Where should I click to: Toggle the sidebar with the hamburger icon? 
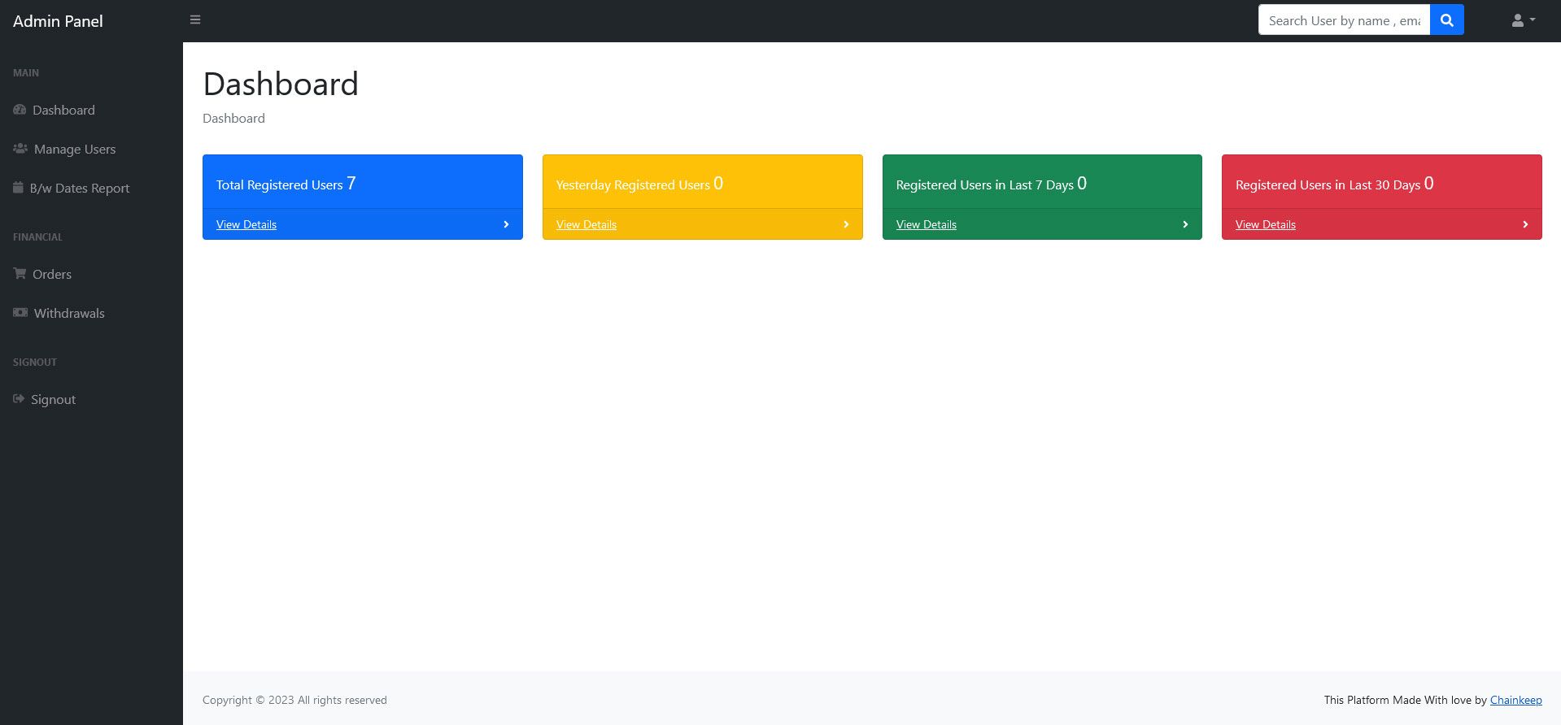pyautogui.click(x=195, y=20)
